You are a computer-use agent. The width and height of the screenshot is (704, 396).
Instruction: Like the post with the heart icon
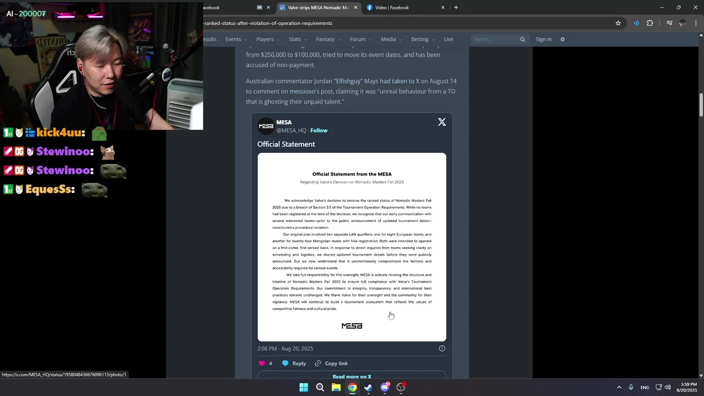262,364
